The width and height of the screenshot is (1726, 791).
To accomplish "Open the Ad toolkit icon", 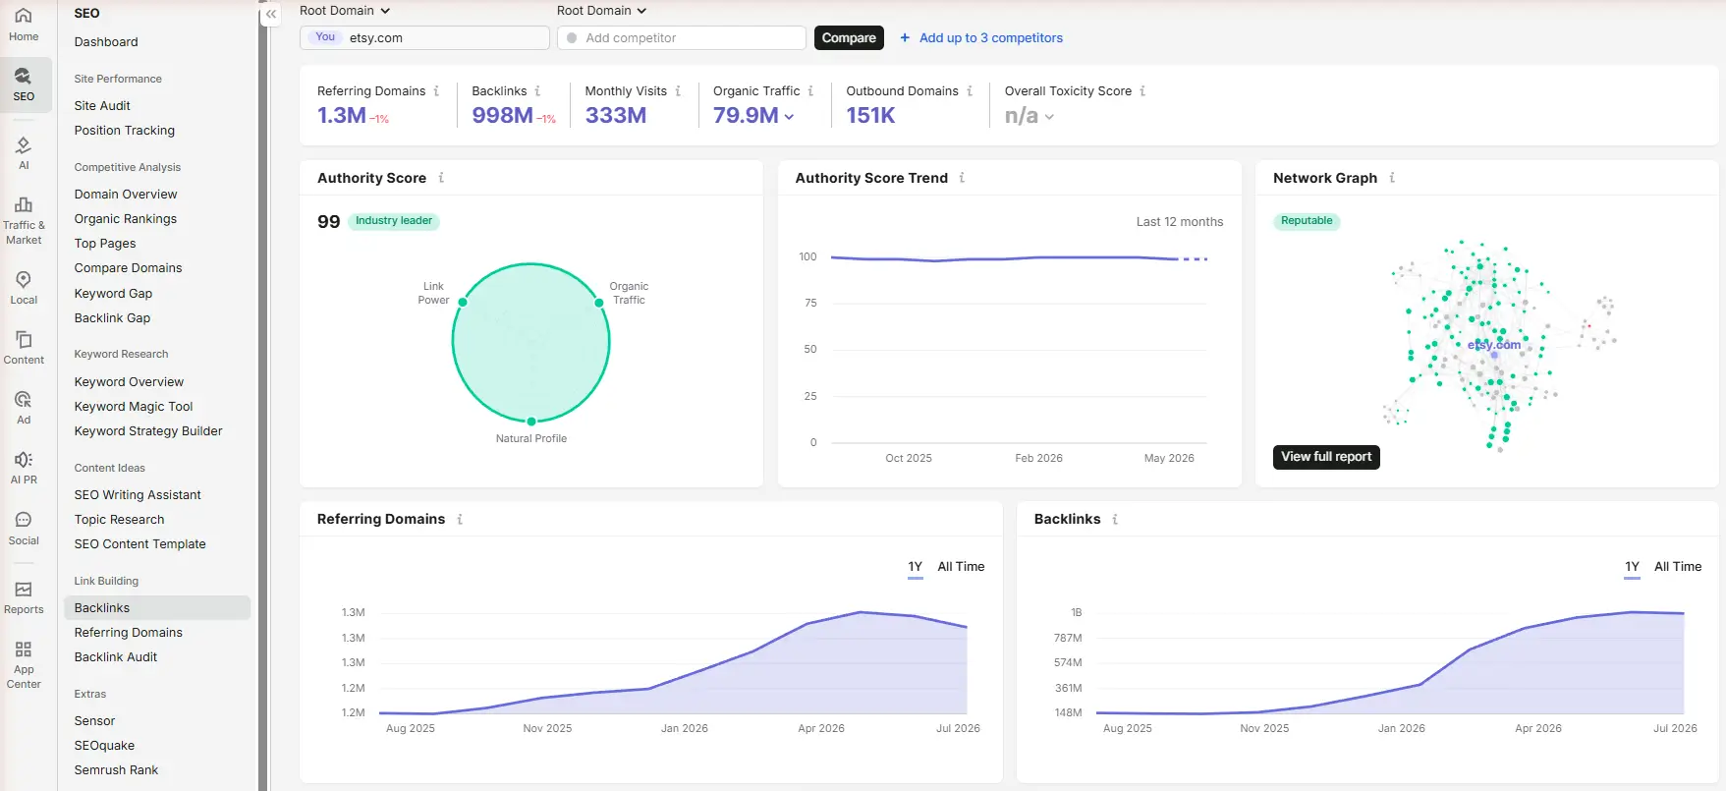I will 24,408.
